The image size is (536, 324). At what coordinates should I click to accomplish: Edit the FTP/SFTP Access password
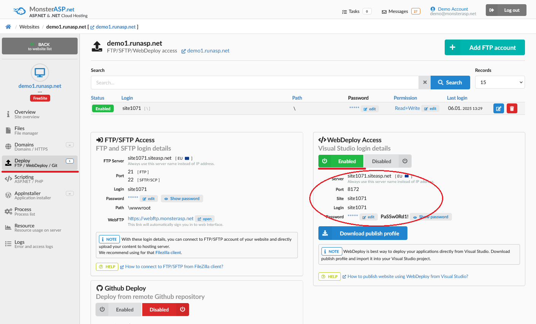click(x=149, y=199)
